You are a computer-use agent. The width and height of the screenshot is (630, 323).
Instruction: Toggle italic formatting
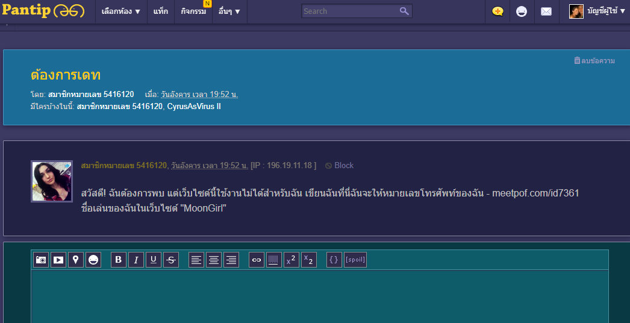point(136,260)
